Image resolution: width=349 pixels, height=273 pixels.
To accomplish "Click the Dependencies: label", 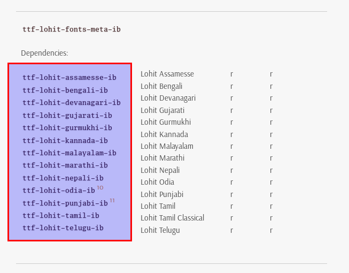I will tap(44, 53).
